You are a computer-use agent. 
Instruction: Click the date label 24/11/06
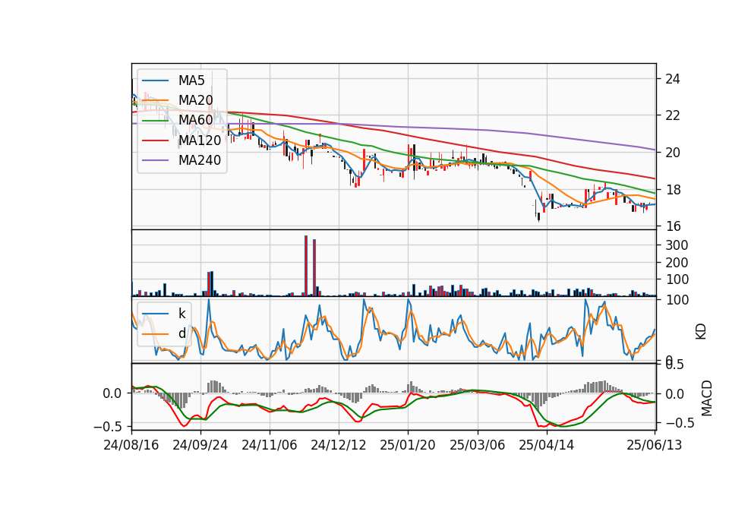[x=269, y=445]
